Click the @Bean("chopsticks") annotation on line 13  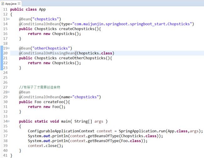pyautogui.click(x=40, y=19)
